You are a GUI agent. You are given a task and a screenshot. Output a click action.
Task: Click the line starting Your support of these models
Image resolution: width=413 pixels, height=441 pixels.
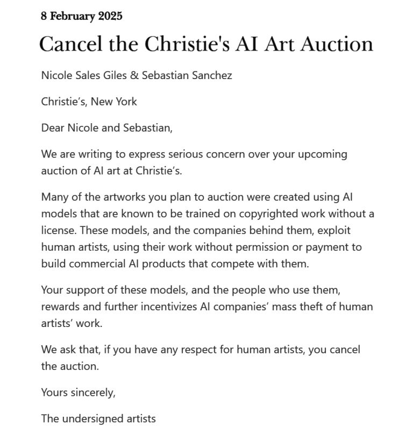click(x=190, y=290)
